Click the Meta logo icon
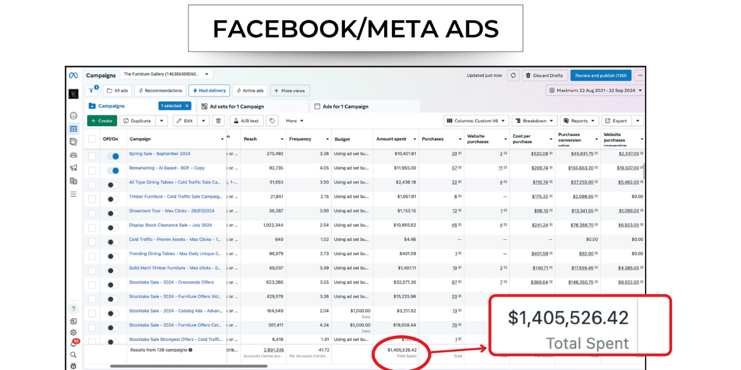The width and height of the screenshot is (741, 370). pyautogui.click(x=74, y=76)
